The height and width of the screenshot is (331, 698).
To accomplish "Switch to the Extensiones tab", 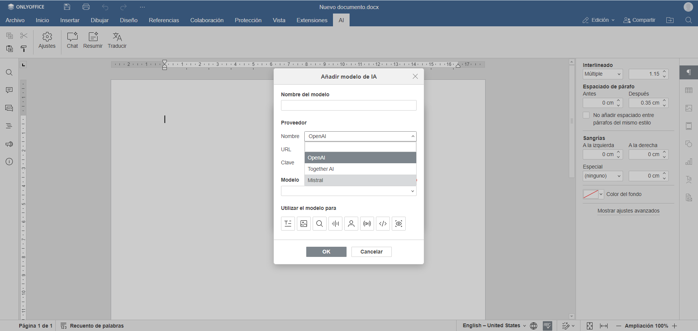I will (312, 20).
